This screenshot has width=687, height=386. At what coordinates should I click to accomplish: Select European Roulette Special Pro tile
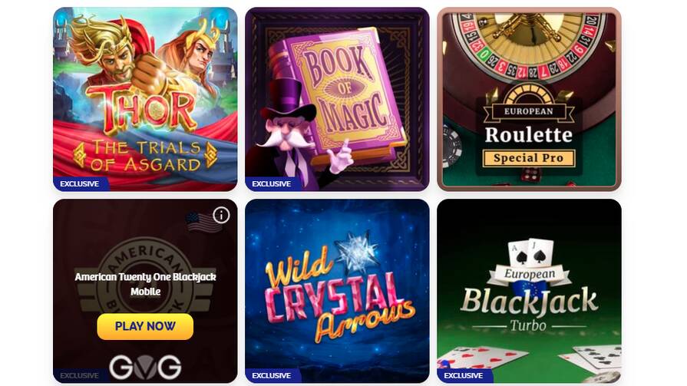click(529, 99)
